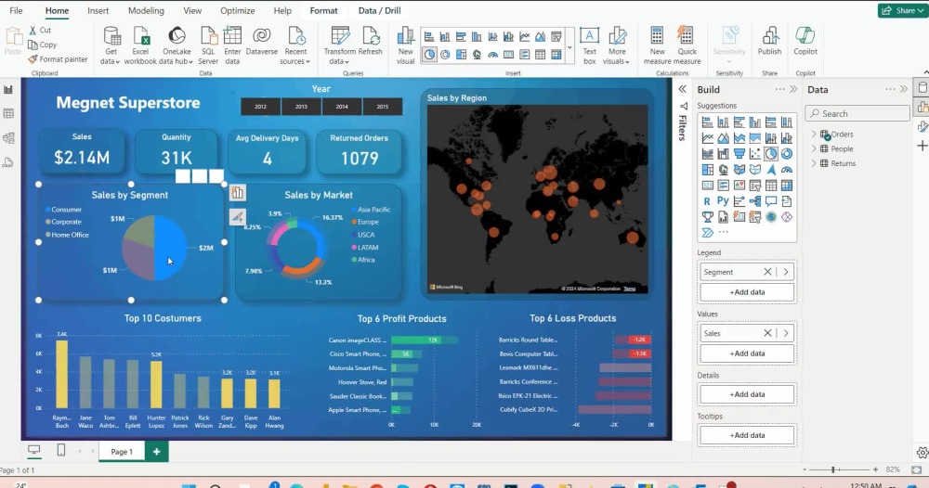Toggle the 2014 year slicer
This screenshot has height=488, width=929.
click(x=342, y=107)
